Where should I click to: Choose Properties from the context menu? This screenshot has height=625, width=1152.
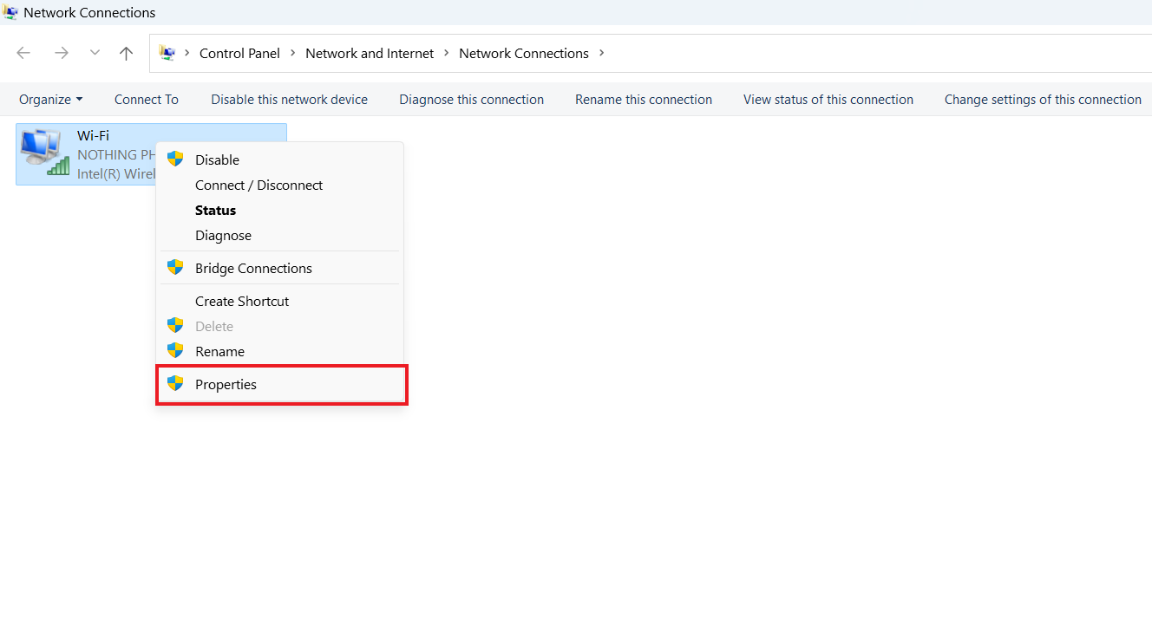pyautogui.click(x=226, y=385)
